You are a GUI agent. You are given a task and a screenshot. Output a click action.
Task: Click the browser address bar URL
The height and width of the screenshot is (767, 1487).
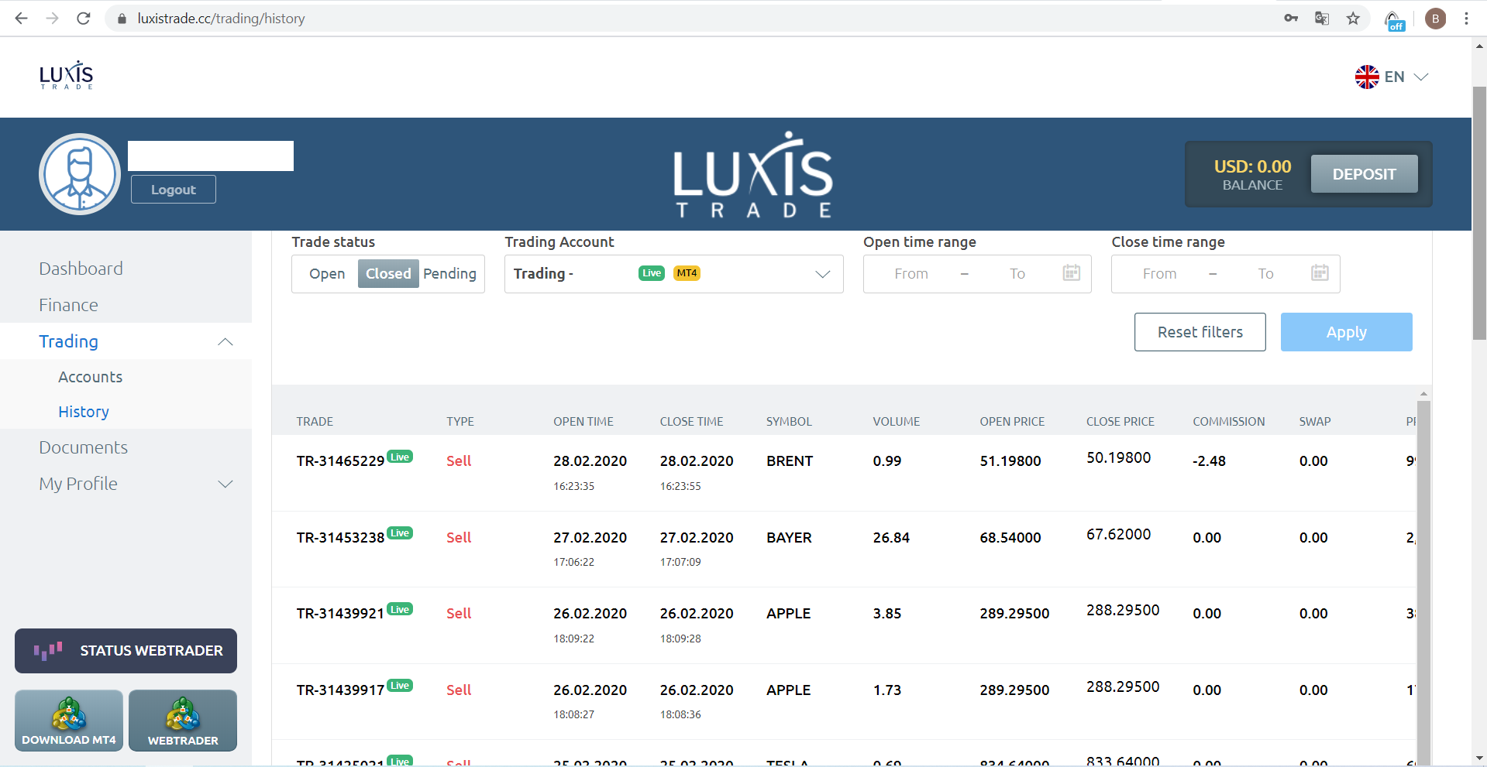click(221, 19)
